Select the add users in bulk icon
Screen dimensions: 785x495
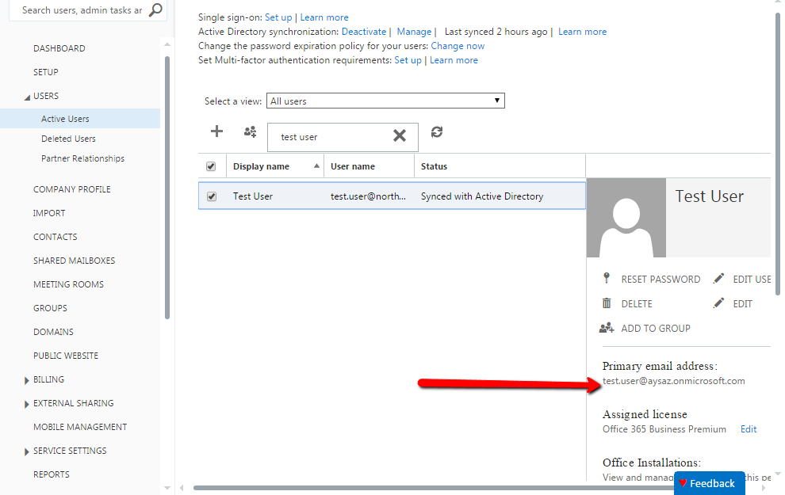pos(249,131)
